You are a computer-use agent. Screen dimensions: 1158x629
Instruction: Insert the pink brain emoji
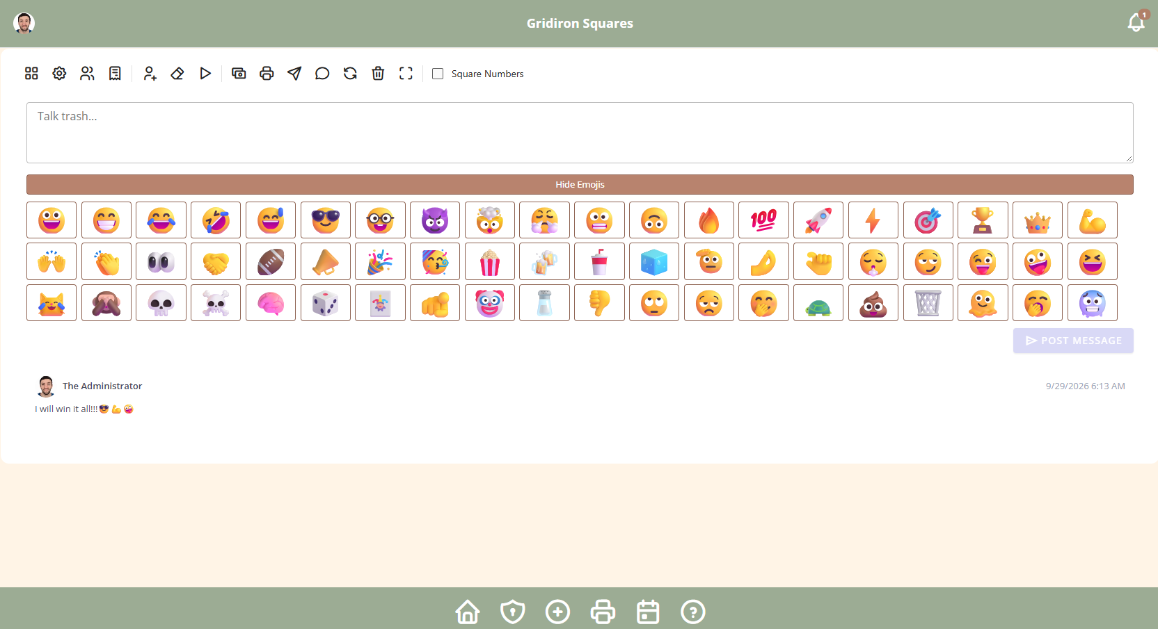(271, 303)
